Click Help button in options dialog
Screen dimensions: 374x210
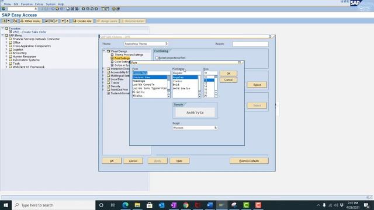(x=179, y=161)
